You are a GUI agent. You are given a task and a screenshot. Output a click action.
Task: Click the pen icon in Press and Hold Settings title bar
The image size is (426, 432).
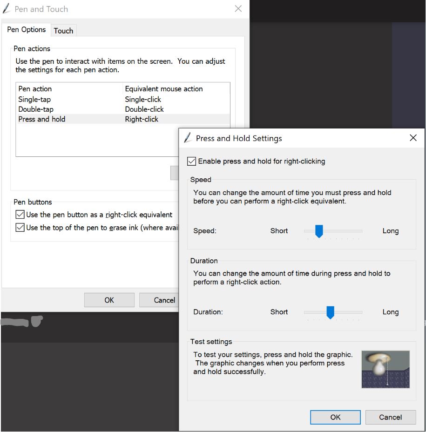(188, 137)
